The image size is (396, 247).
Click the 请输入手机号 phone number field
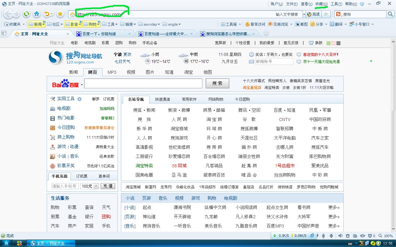click(x=65, y=186)
